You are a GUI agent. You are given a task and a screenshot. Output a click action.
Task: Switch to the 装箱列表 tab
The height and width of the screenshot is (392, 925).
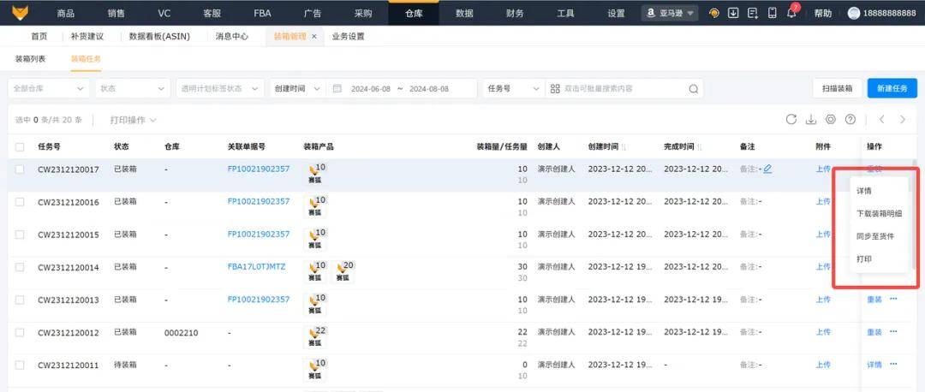(30, 59)
